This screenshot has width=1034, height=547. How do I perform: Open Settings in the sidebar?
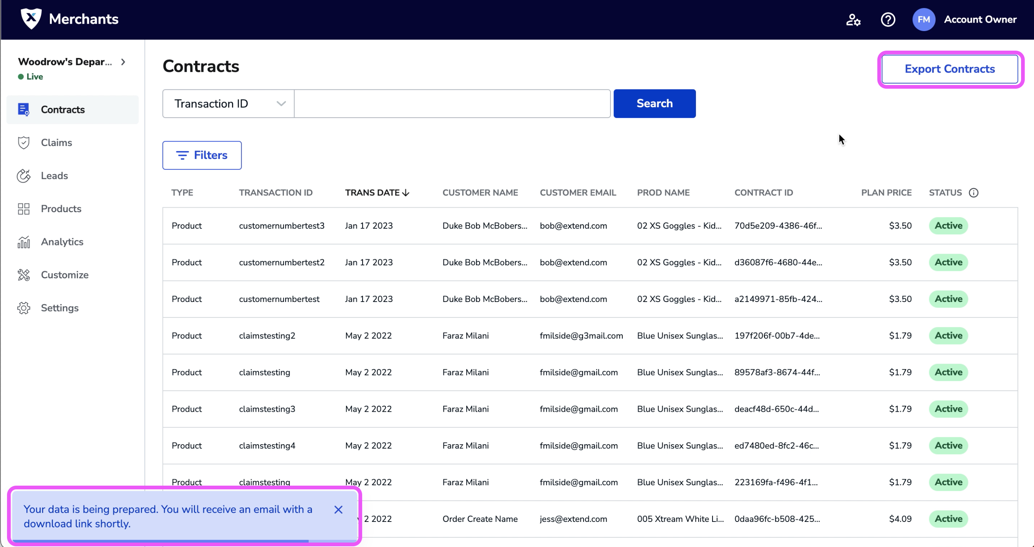click(59, 308)
